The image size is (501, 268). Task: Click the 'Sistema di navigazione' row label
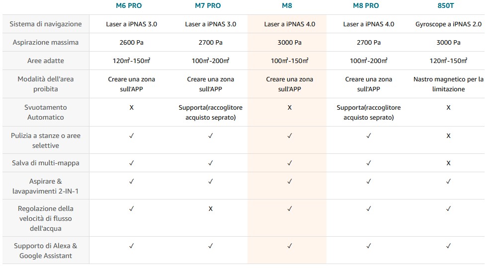(x=46, y=24)
